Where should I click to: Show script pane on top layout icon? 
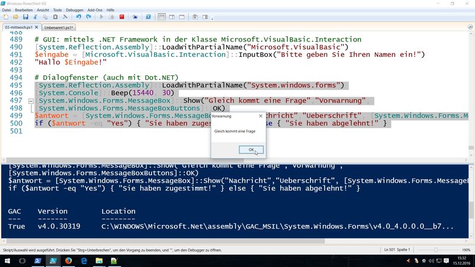(x=161, y=17)
